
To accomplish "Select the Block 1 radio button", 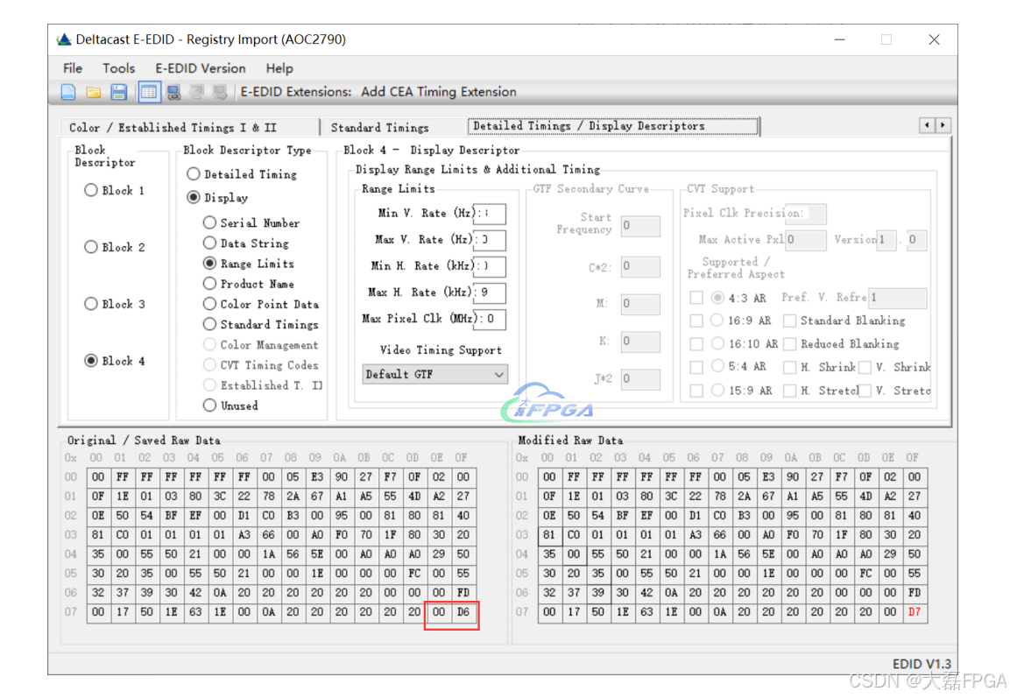I will [x=91, y=190].
